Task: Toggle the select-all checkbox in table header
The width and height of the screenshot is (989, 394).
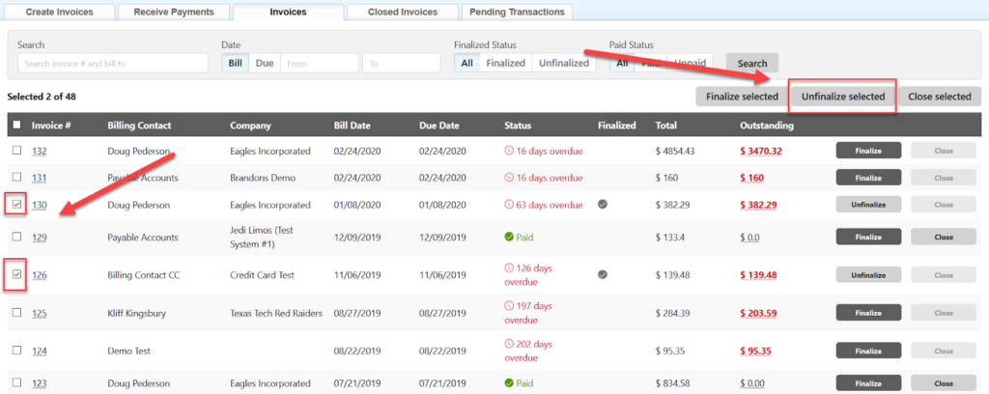Action: pyautogui.click(x=16, y=126)
